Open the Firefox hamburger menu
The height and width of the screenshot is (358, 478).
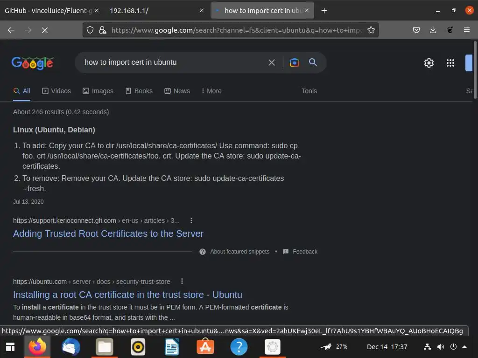coord(466,30)
